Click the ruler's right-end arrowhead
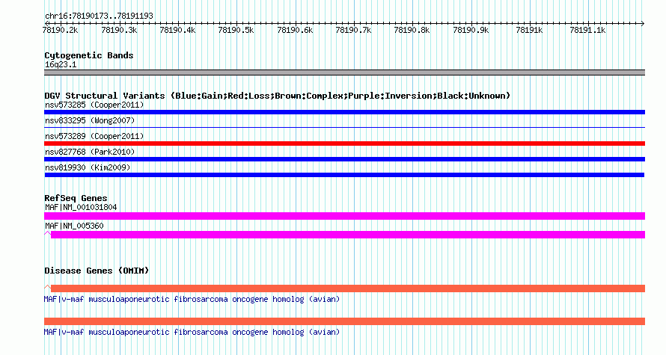 point(643,23)
